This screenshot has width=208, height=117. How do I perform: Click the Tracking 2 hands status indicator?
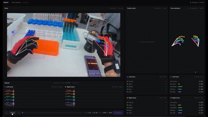(x=197, y=2)
